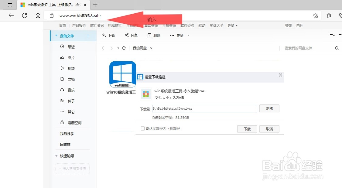This screenshot has width=342, height=188.
Task: Add page to favorites star icon
Action: click(x=315, y=15)
